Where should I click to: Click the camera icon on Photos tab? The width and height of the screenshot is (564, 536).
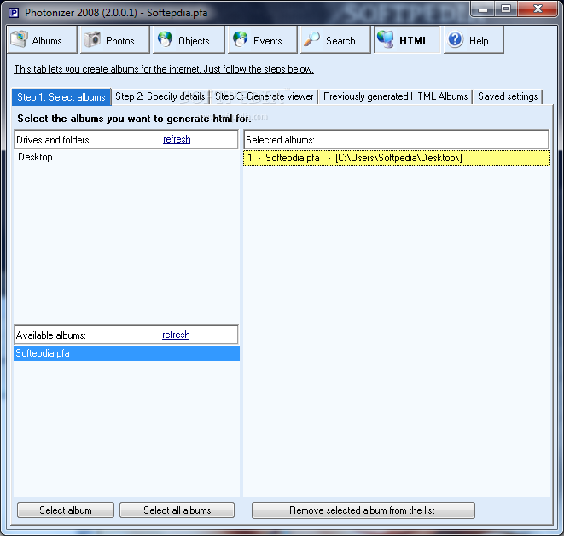[92, 39]
